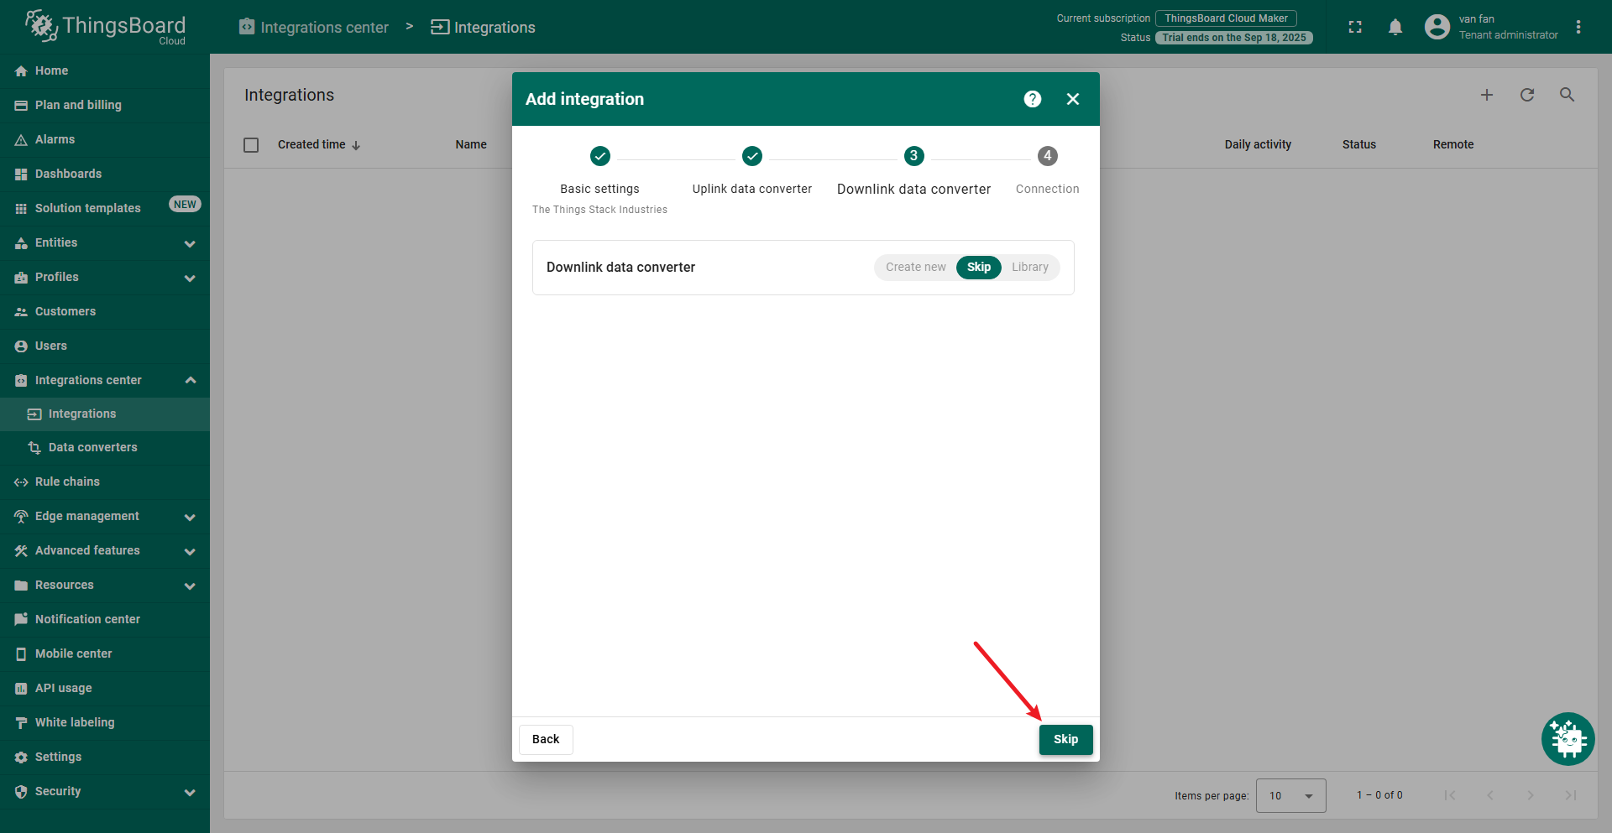Click the Status column header
The image size is (1612, 833).
(x=1359, y=144)
